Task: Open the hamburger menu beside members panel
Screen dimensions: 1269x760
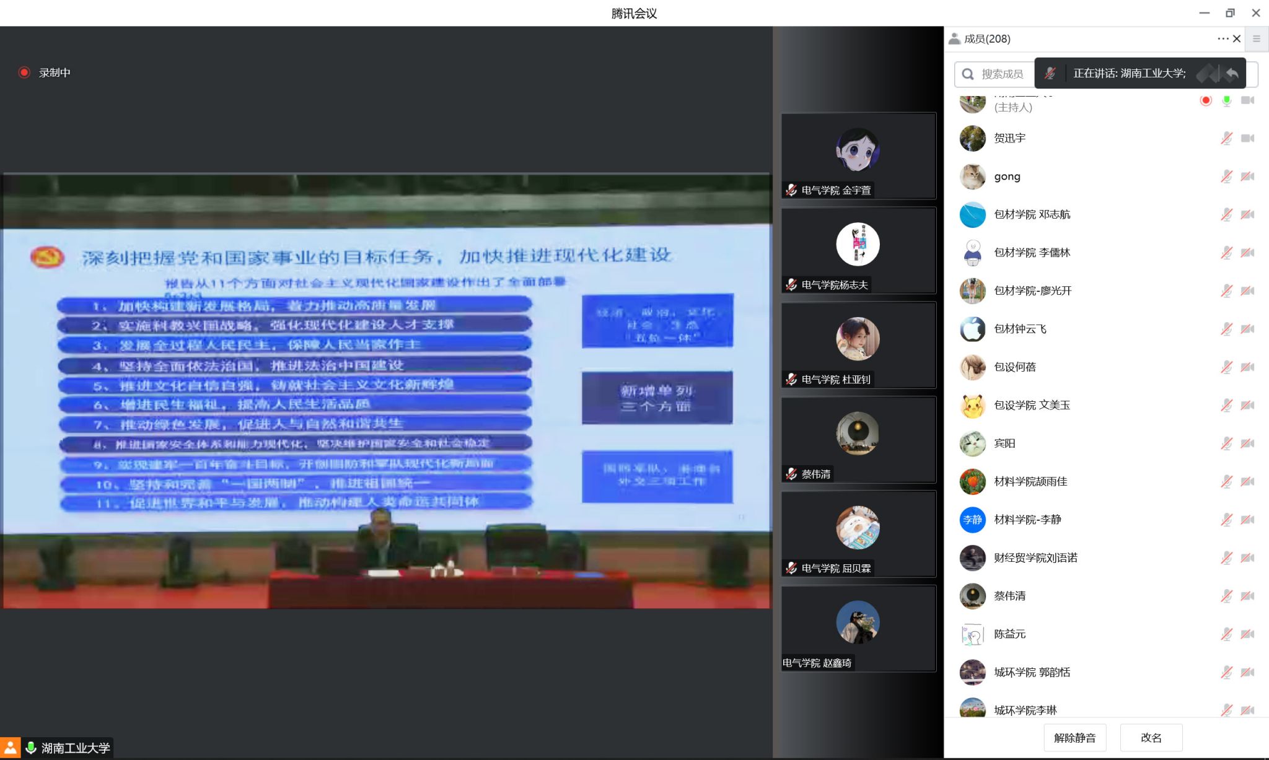Action: coord(1257,39)
